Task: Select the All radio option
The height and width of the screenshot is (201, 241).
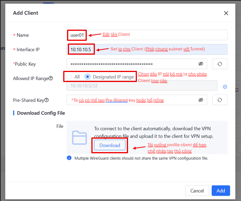Action: pyautogui.click(x=69, y=77)
